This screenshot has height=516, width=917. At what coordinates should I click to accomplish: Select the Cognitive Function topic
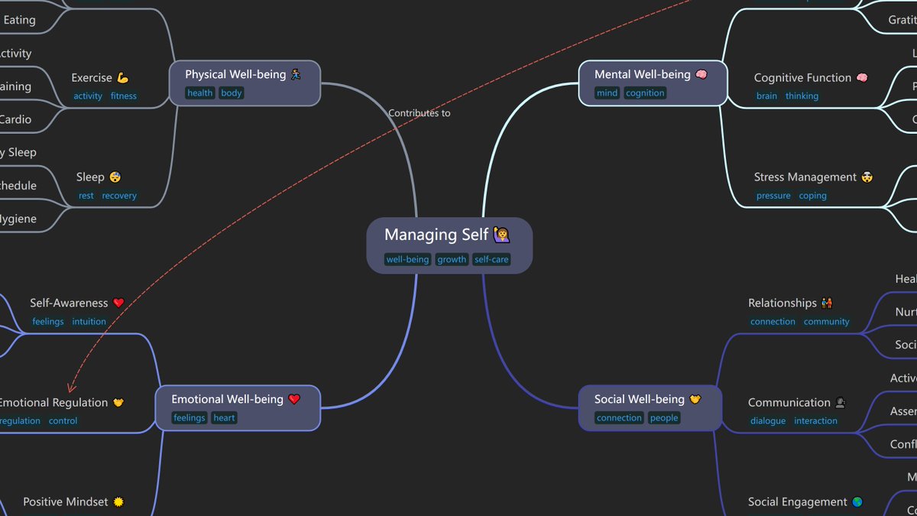(801, 77)
